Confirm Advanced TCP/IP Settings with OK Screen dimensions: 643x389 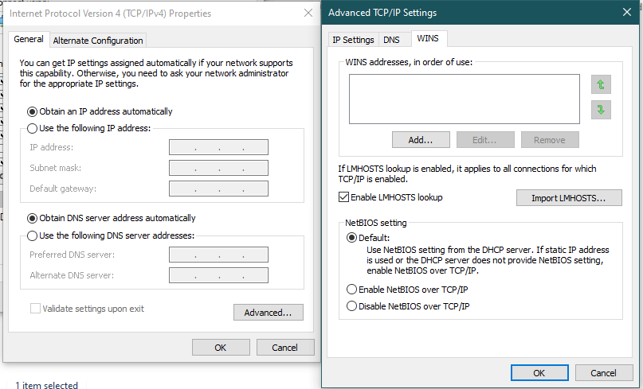pos(539,372)
